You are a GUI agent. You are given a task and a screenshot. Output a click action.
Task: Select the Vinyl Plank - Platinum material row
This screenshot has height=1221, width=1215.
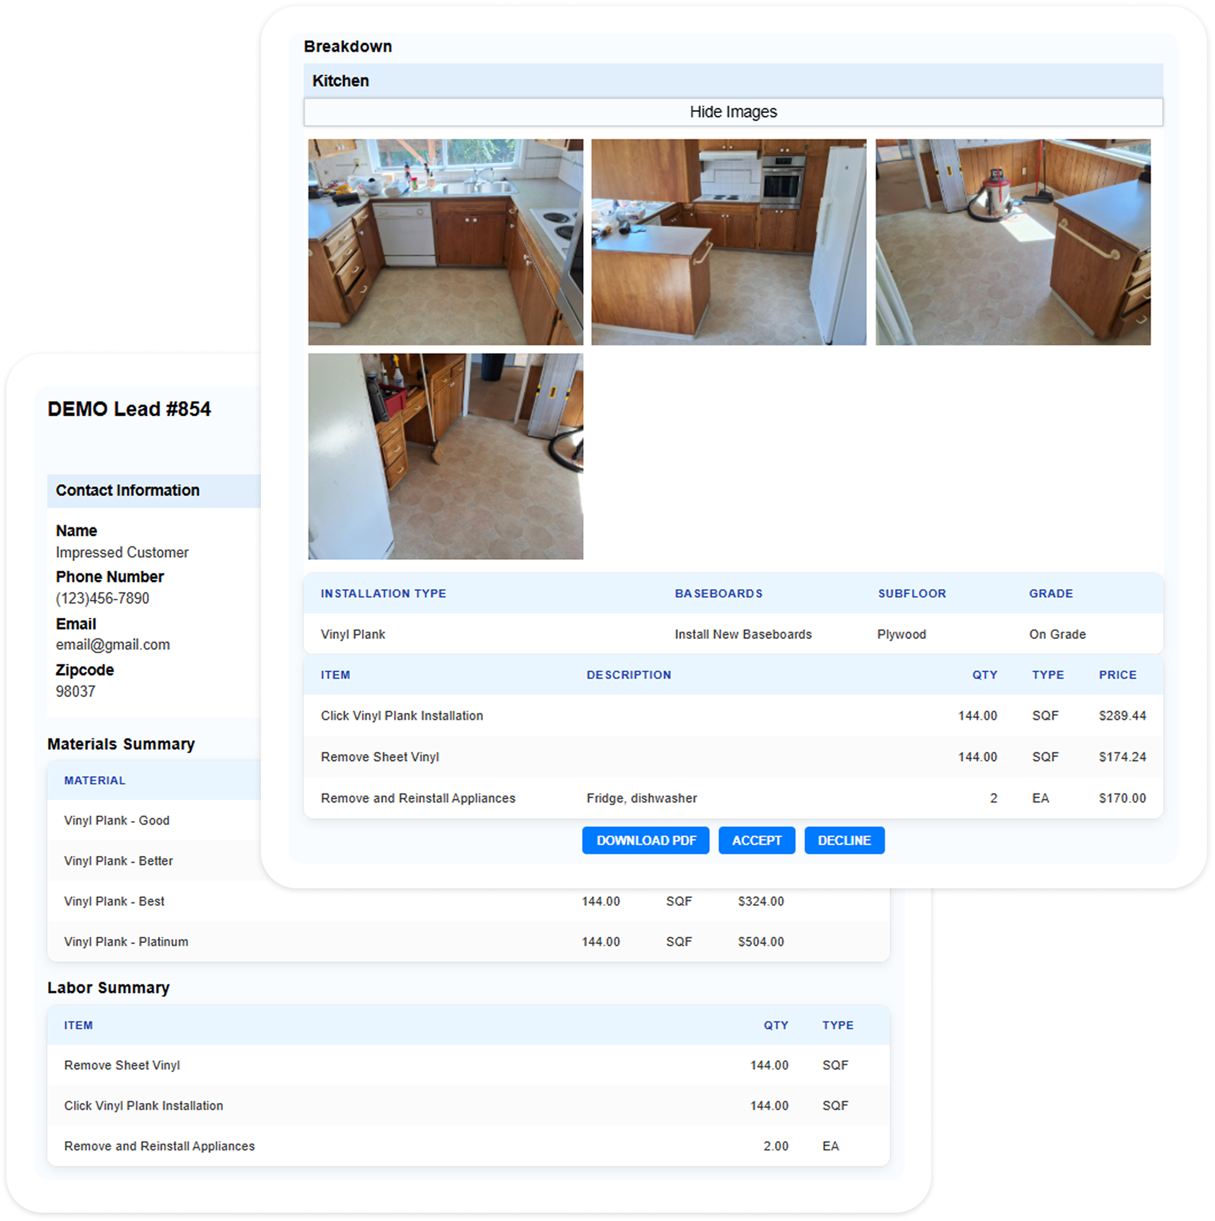126,941
